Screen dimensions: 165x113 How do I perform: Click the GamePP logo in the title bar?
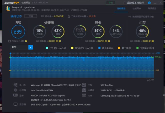click(11, 3)
